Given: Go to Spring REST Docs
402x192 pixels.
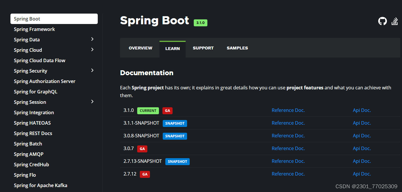Looking at the screenshot, I should [x=33, y=133].
